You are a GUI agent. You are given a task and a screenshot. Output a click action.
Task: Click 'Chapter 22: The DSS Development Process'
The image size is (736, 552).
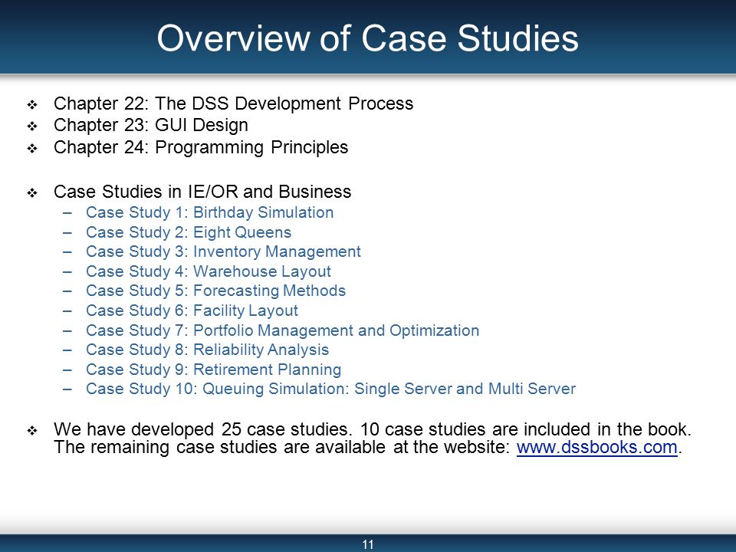(233, 103)
